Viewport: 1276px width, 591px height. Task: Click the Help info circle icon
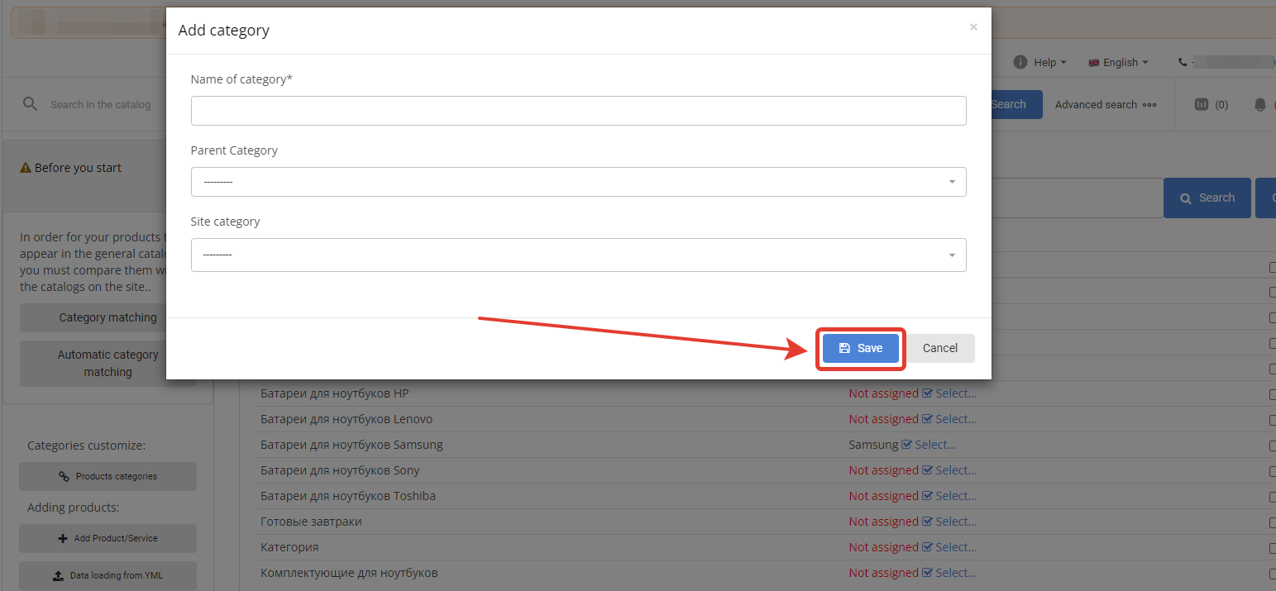[1020, 62]
